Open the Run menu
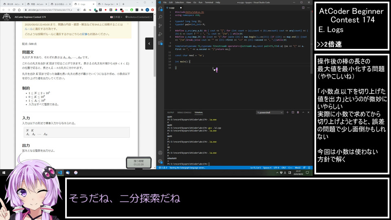Image resolution: width=391 pixels, height=220 pixels. click(x=200, y=2)
